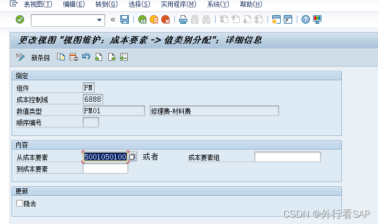378x224 pixels.
Task: Go to the next entry icon
Action: 112,57
